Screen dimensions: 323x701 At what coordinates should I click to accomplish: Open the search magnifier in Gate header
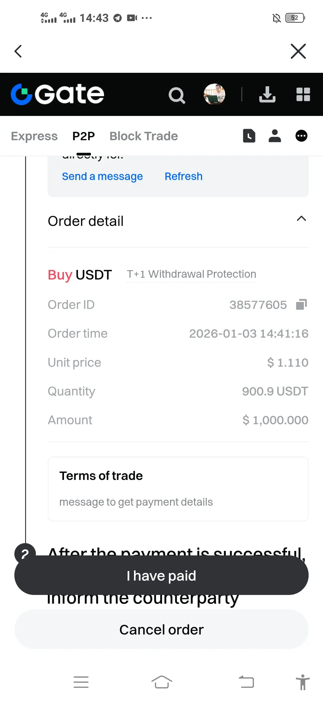tap(177, 95)
